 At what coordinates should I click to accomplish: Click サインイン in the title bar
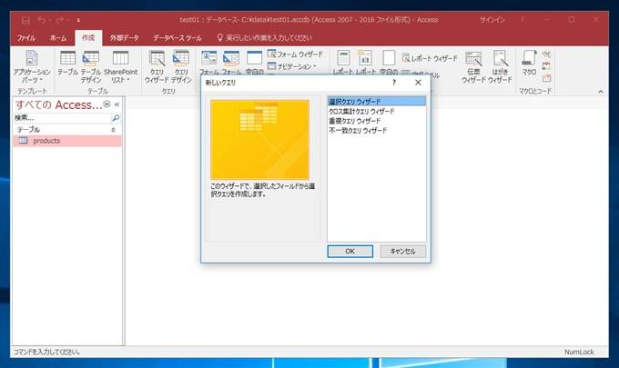(492, 20)
